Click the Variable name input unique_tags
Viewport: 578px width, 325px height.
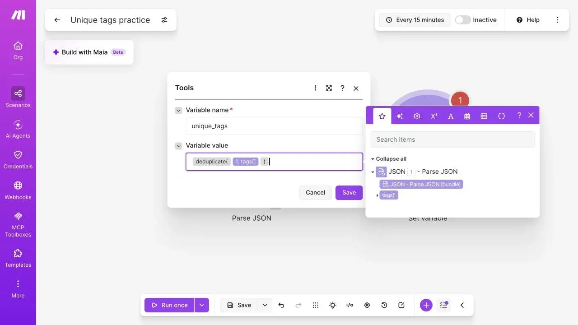tap(274, 126)
